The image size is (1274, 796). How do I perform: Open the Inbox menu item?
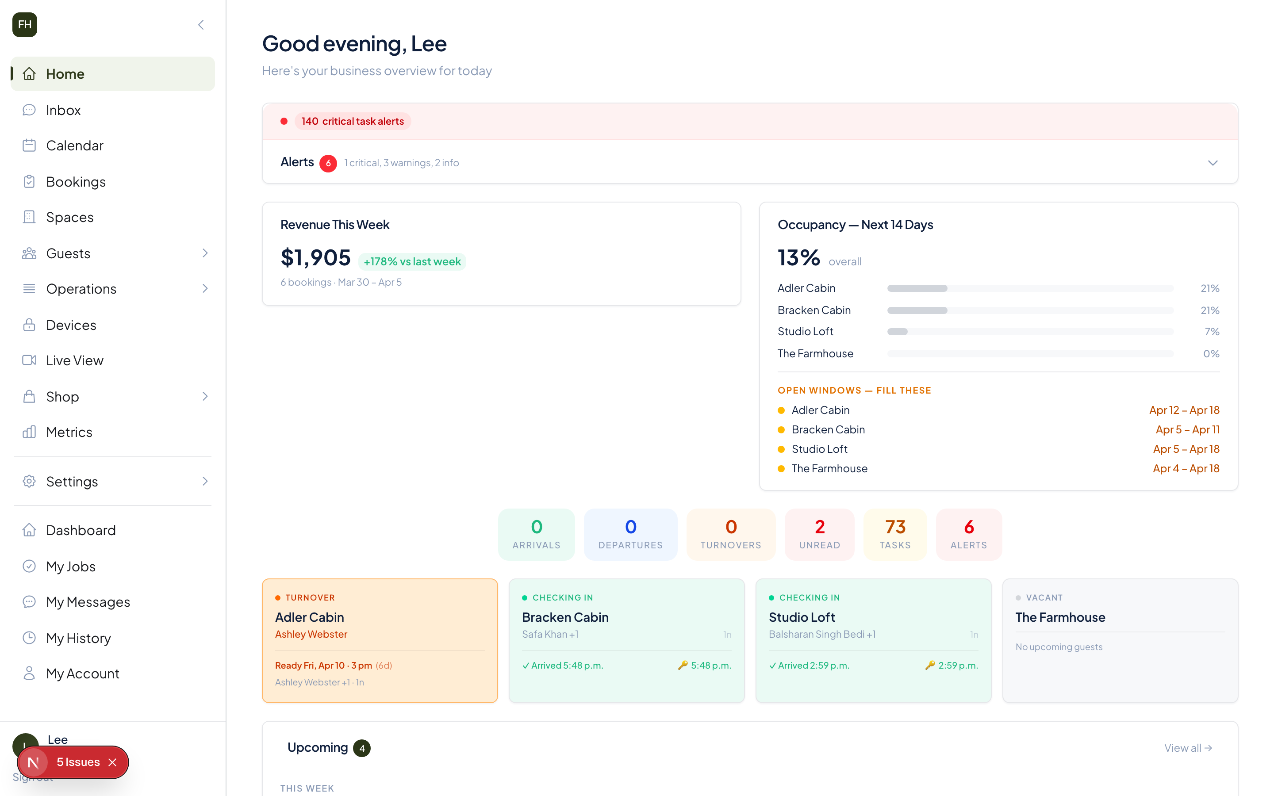pos(113,110)
